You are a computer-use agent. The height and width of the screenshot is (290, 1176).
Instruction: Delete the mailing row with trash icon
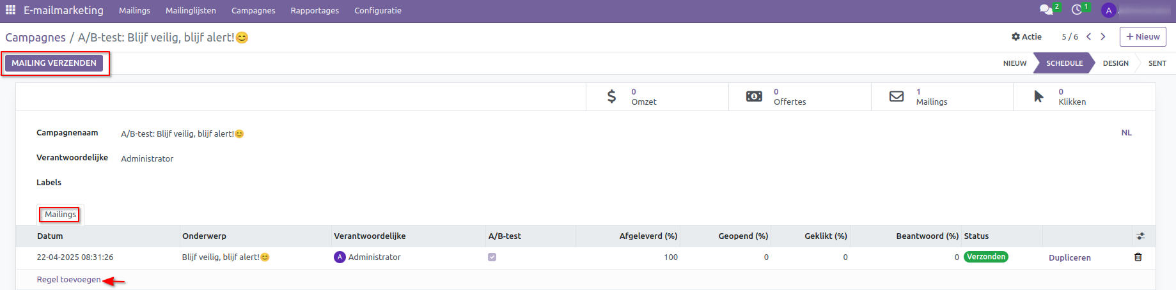click(x=1138, y=257)
